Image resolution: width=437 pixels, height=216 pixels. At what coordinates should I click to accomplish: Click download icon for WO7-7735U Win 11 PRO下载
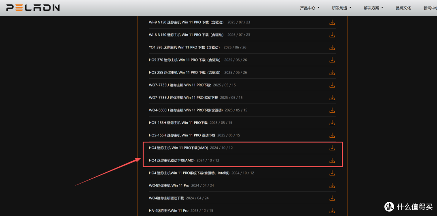pos(332,85)
